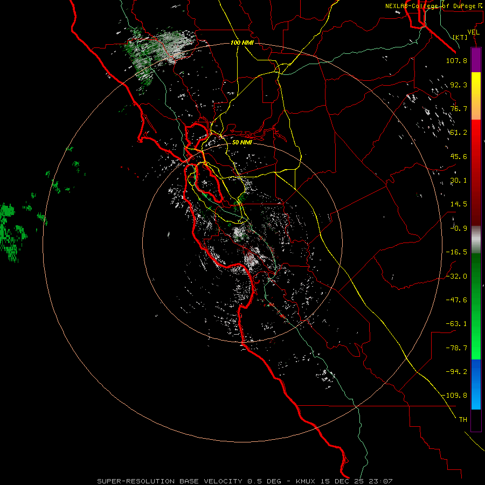The width and height of the screenshot is (485, 485).
Task: Select the 92.3 velocity scale label
Action: pos(459,85)
